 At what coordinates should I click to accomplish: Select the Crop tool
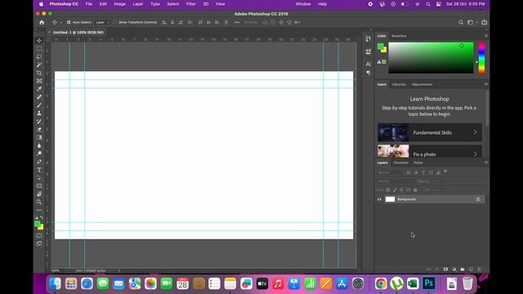[x=39, y=73]
